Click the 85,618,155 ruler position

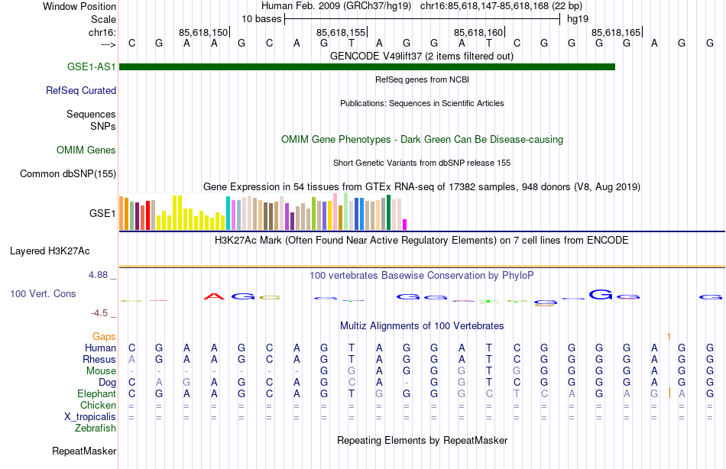point(342,32)
